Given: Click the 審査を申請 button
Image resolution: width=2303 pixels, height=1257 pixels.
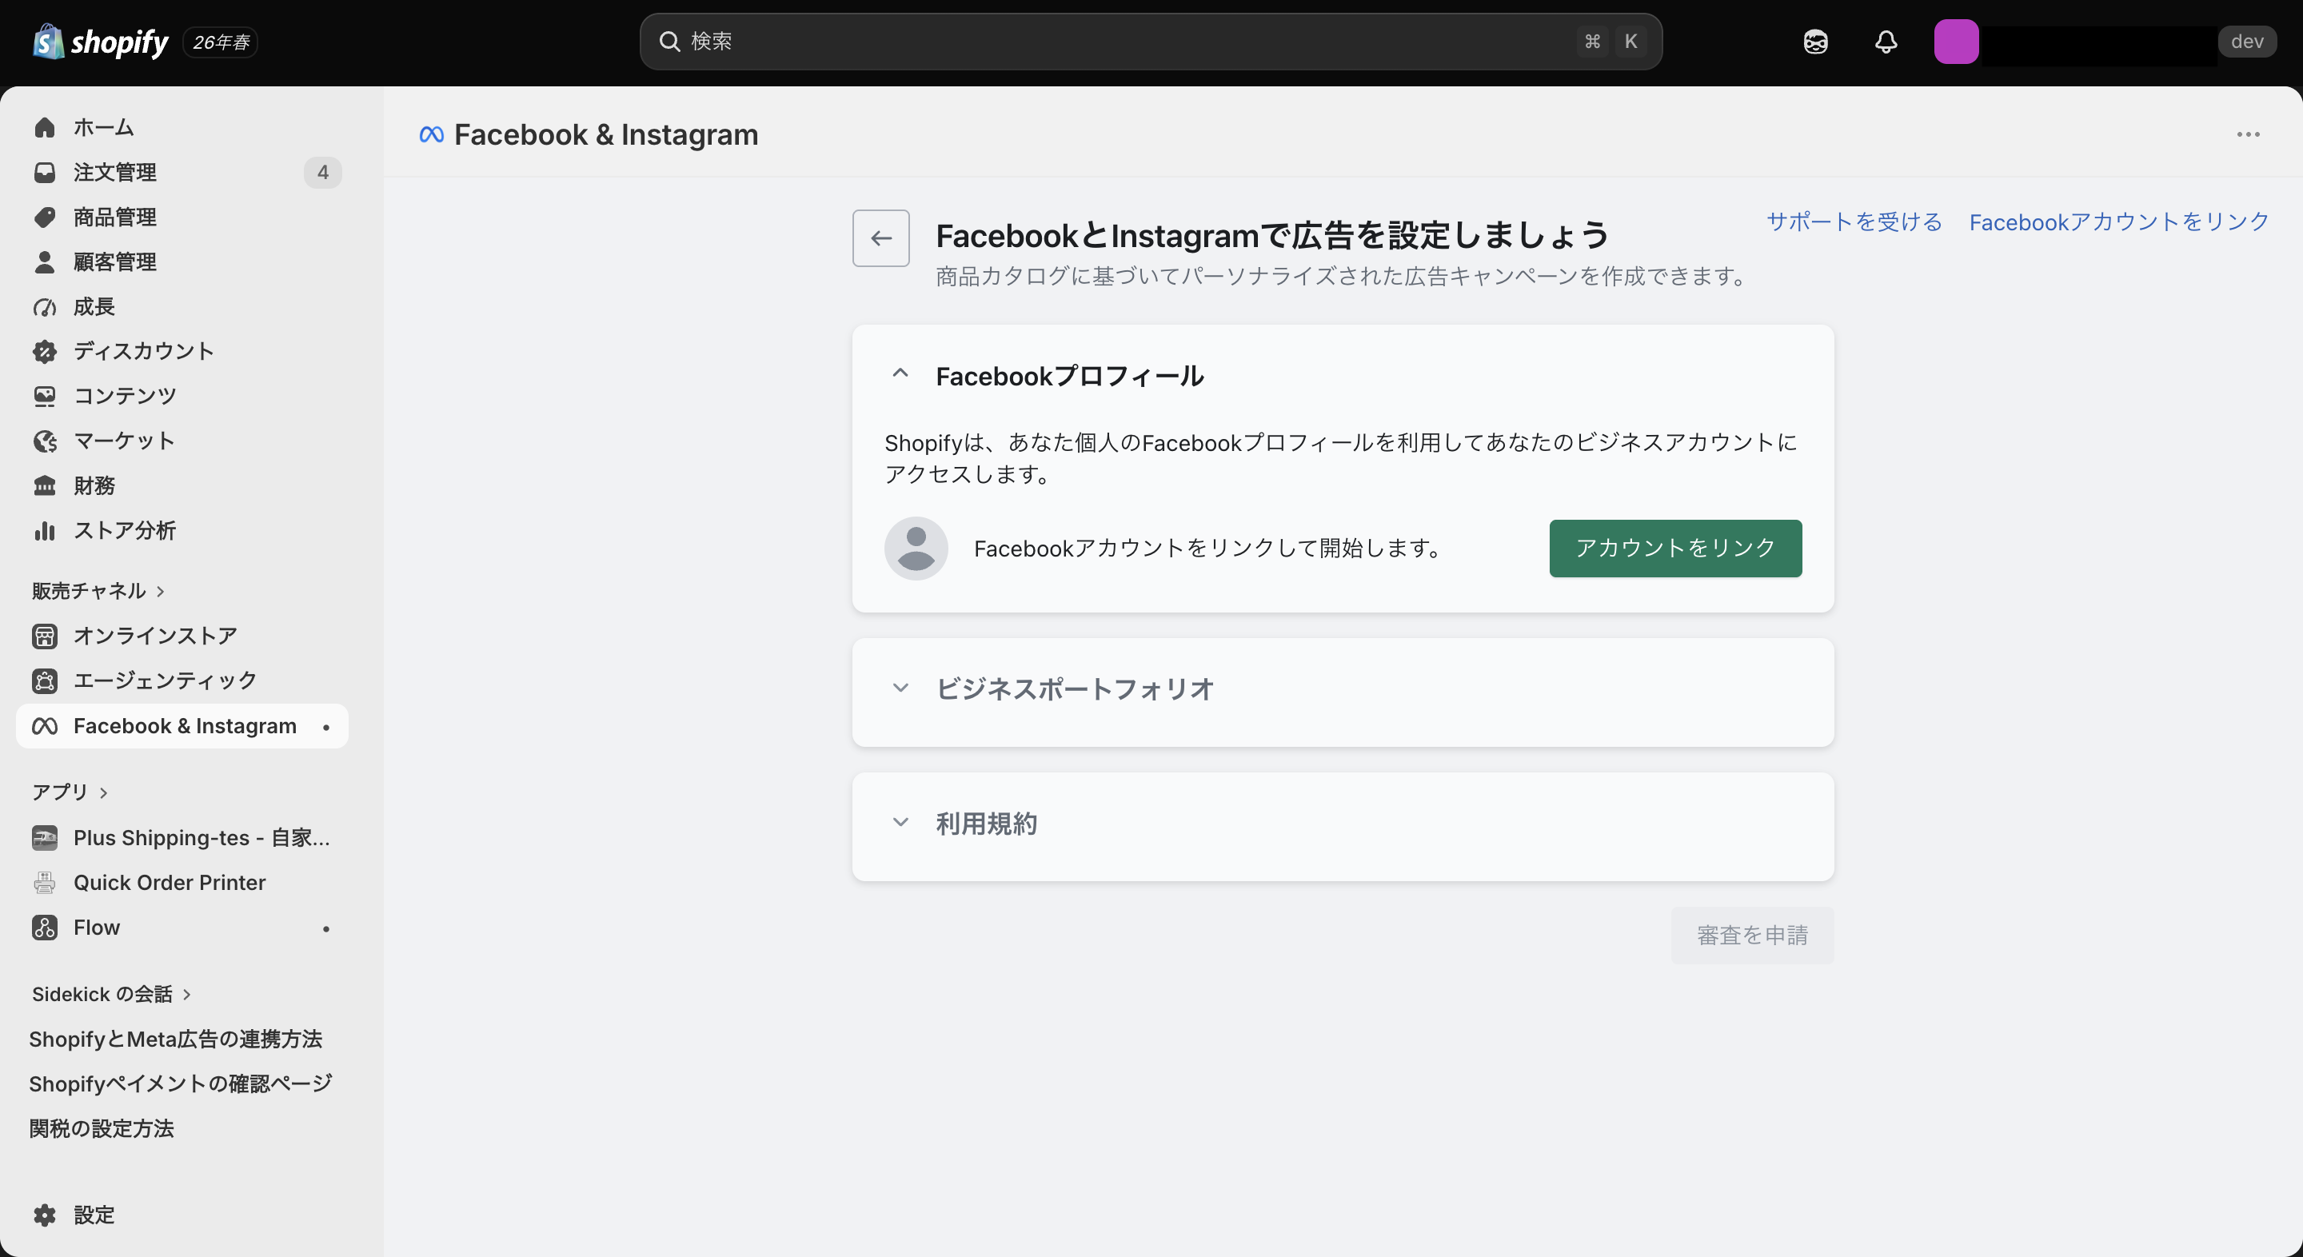Looking at the screenshot, I should coord(1752,935).
